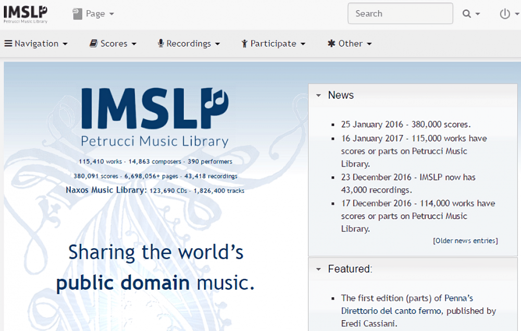Open the 17 December 2016 news entry
Image resolution: width=521 pixels, height=331 pixels.
(418, 216)
